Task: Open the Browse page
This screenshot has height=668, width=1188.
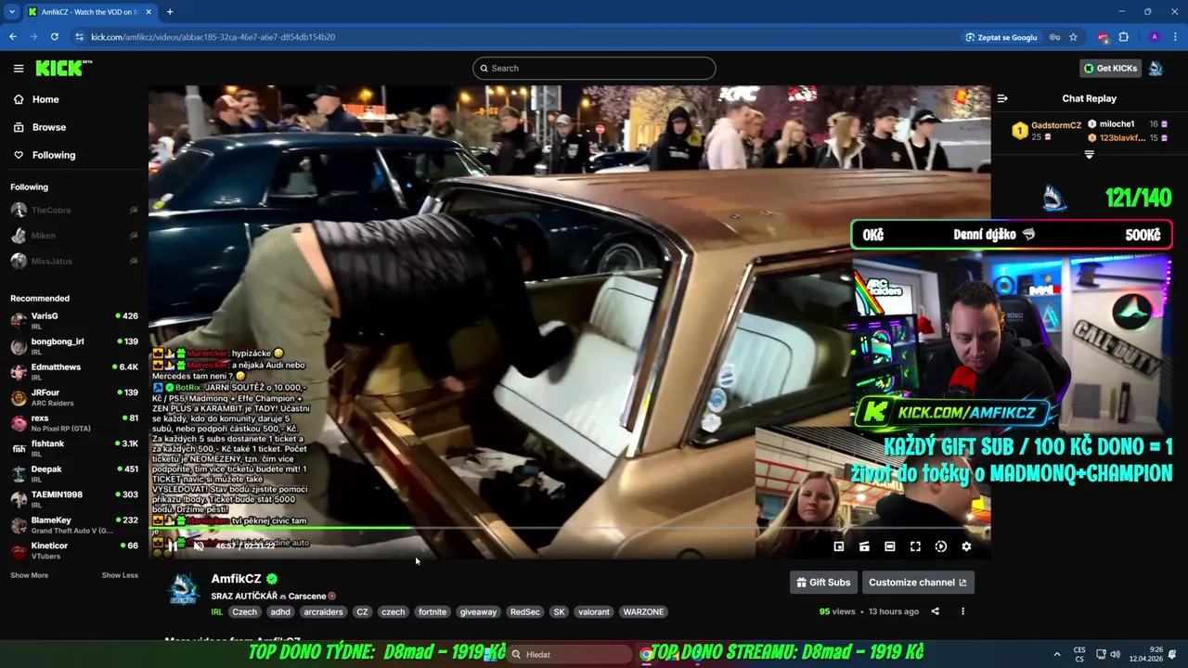Action: point(48,127)
